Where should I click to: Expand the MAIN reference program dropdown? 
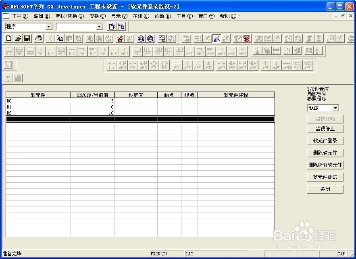(x=335, y=108)
